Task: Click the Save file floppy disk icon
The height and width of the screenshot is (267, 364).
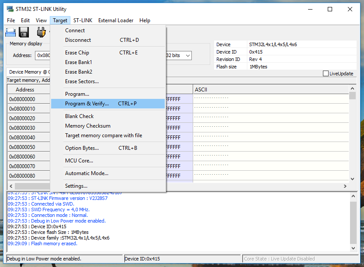Action: (x=24, y=32)
